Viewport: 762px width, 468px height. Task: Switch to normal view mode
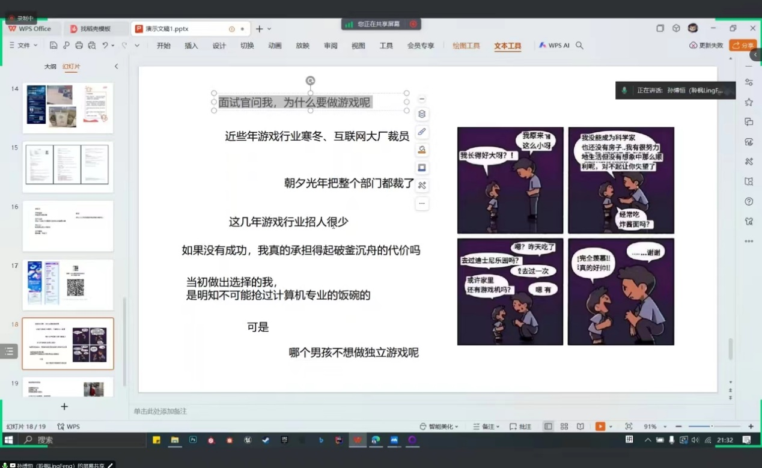pos(548,427)
